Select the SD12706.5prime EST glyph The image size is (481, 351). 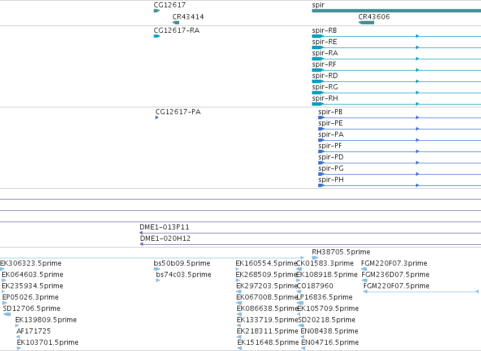pyautogui.click(x=7, y=314)
